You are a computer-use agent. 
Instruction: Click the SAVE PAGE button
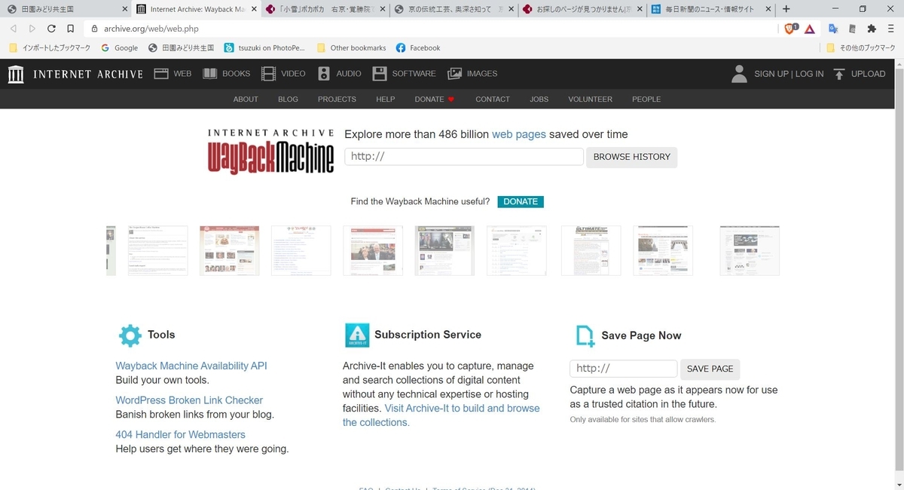[x=710, y=369]
